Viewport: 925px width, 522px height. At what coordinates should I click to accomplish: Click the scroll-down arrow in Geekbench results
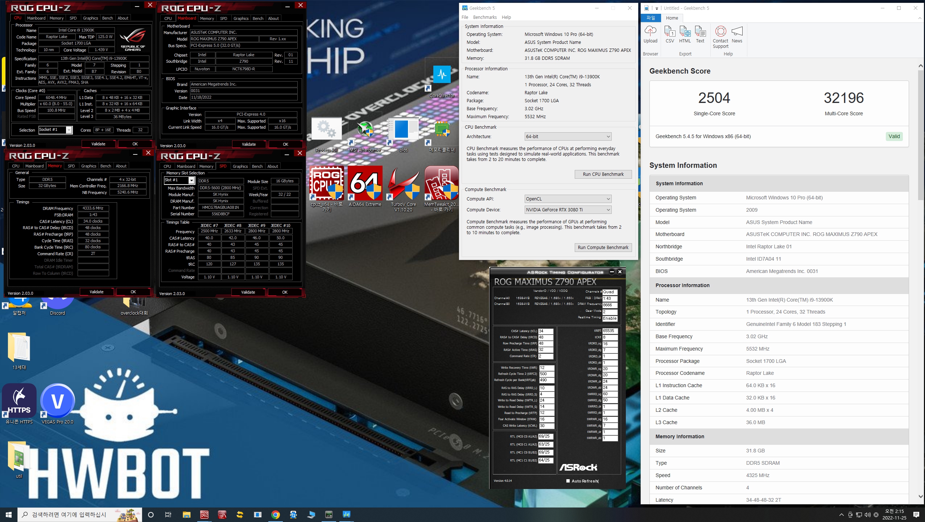point(921,496)
